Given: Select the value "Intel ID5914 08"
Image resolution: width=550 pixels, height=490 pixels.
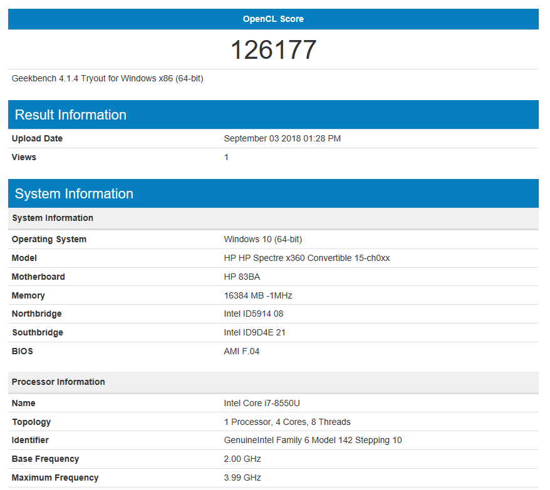Looking at the screenshot, I should click(x=254, y=314).
